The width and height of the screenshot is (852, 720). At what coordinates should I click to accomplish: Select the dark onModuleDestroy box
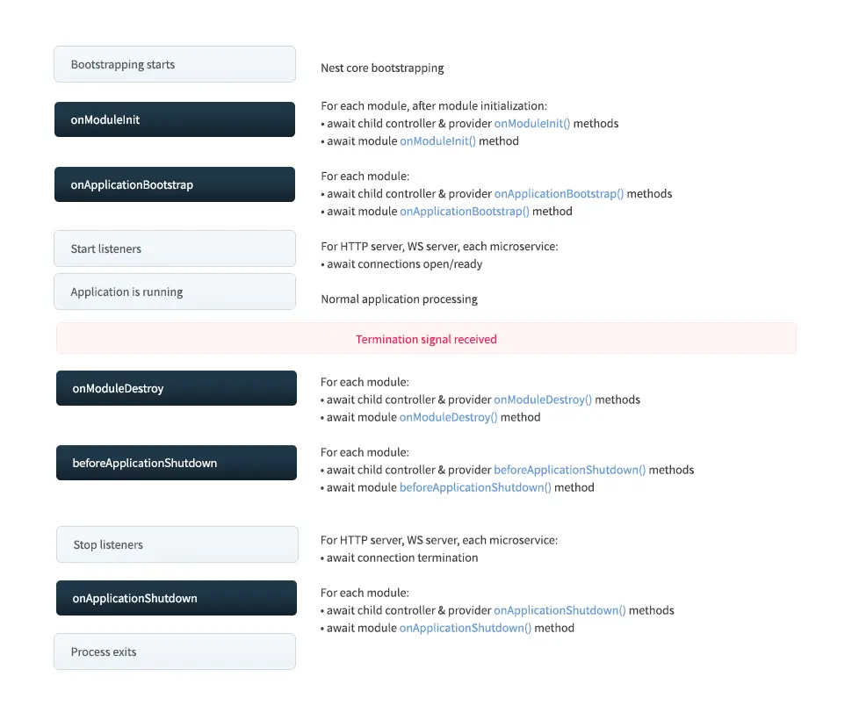177,388
